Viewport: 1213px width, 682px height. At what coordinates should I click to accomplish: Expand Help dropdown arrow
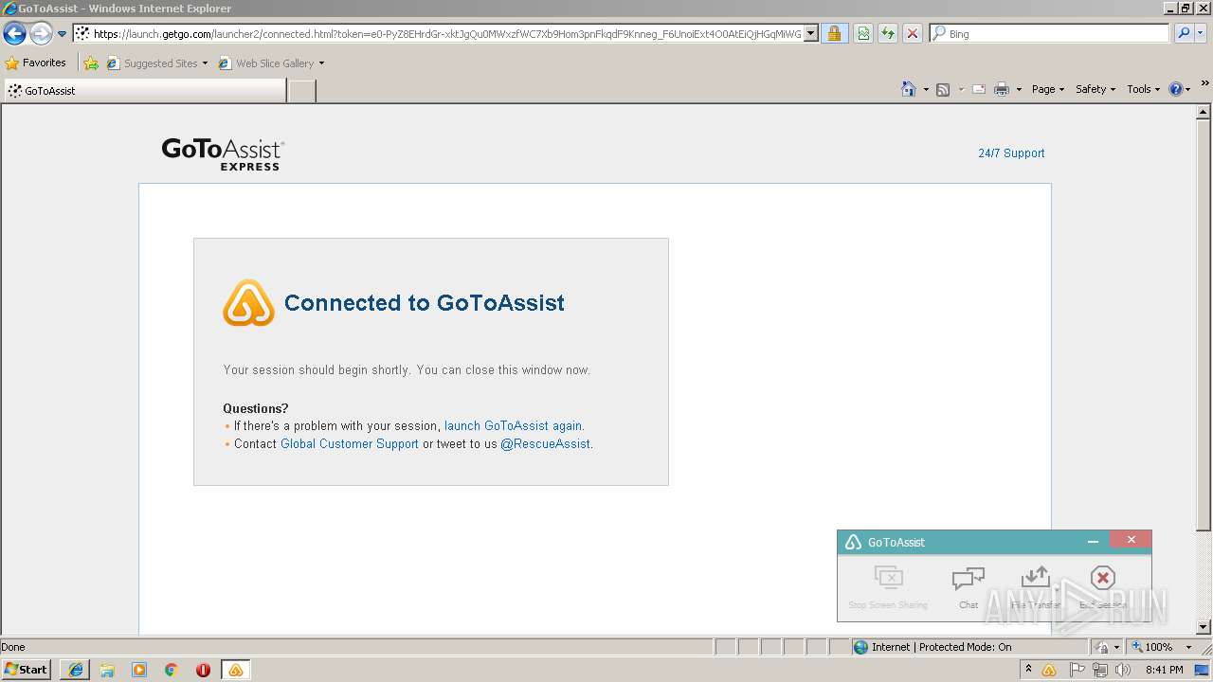click(x=1189, y=89)
